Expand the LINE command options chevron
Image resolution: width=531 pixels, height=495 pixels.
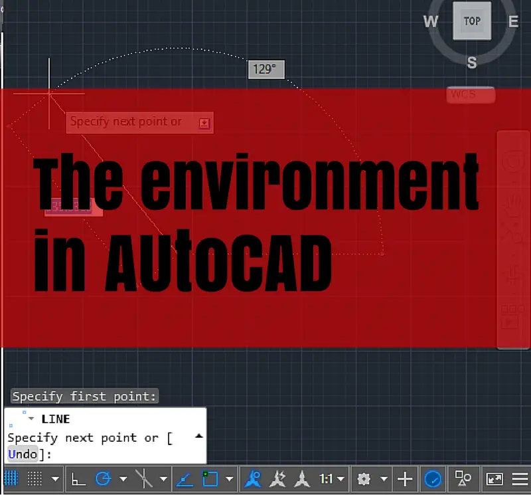pos(198,437)
